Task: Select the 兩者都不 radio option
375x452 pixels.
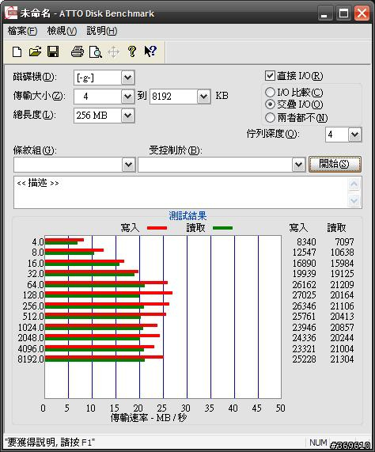Action: tap(270, 117)
